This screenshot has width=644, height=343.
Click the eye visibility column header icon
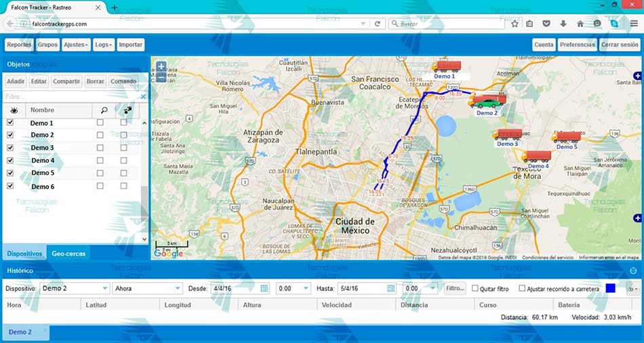(x=14, y=110)
